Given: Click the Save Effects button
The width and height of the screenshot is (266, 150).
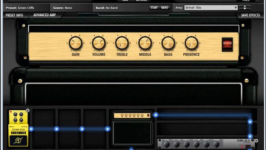Looking at the screenshot, I should point(250,15).
